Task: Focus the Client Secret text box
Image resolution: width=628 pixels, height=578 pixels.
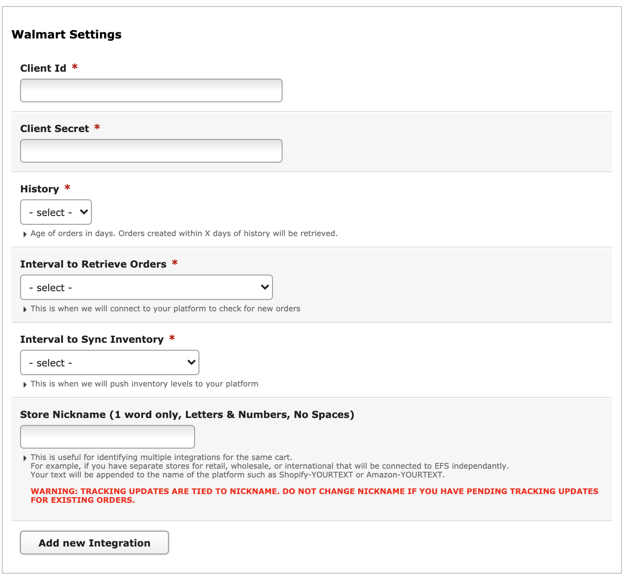Action: [151, 151]
